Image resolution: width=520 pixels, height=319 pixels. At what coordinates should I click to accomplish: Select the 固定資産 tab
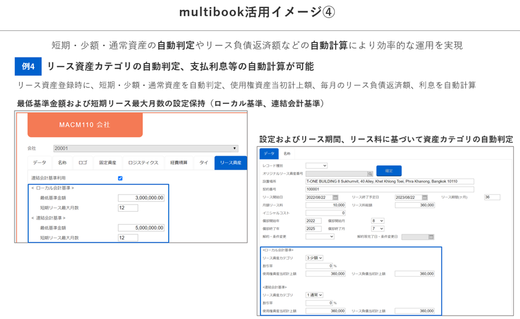(108, 163)
